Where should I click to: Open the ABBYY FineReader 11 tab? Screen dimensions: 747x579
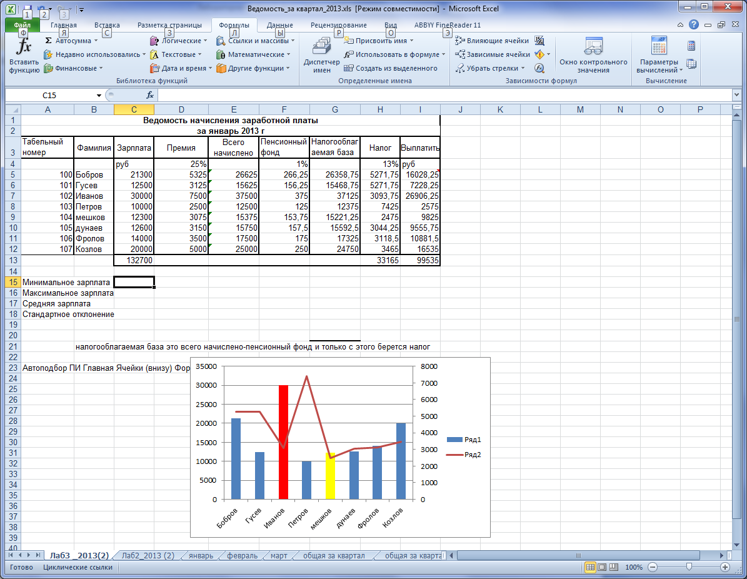click(x=448, y=25)
